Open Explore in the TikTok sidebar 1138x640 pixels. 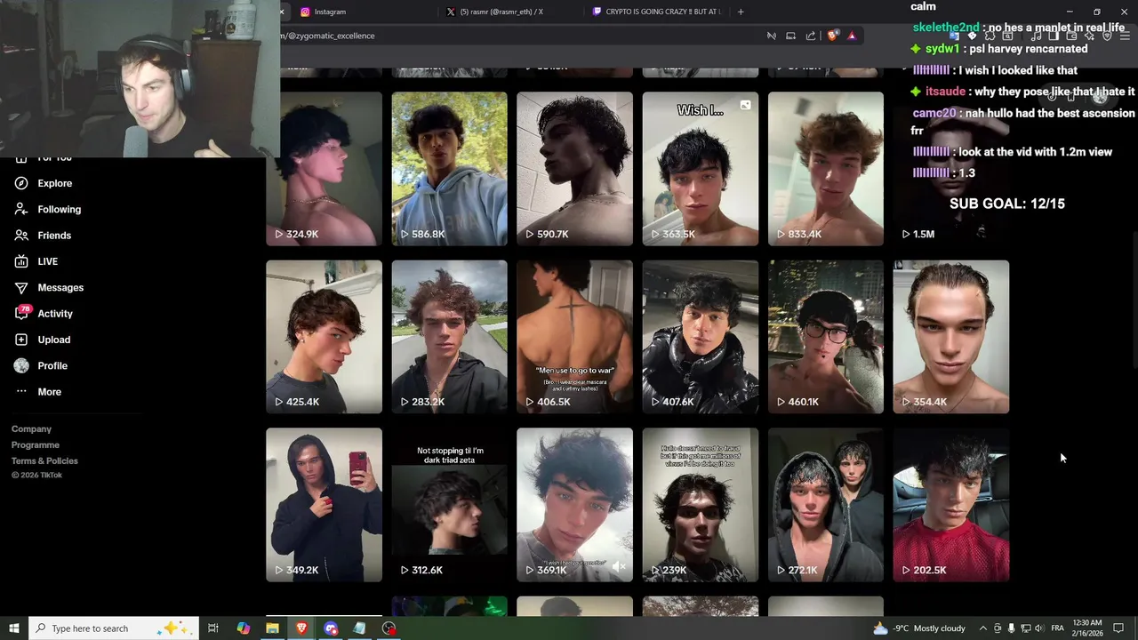tap(43, 183)
